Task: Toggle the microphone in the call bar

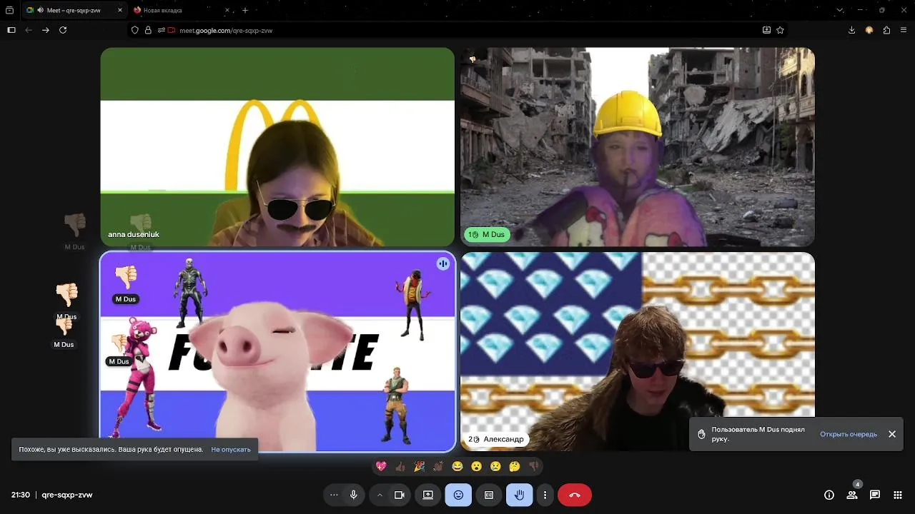Action: click(353, 495)
